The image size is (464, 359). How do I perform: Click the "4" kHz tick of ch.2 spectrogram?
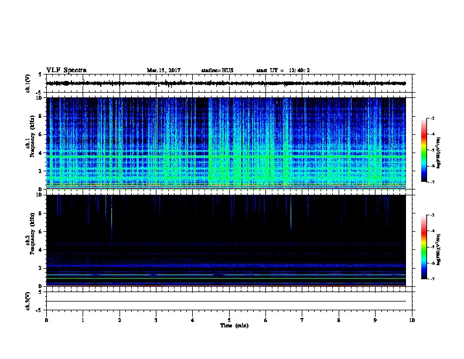click(x=40, y=250)
